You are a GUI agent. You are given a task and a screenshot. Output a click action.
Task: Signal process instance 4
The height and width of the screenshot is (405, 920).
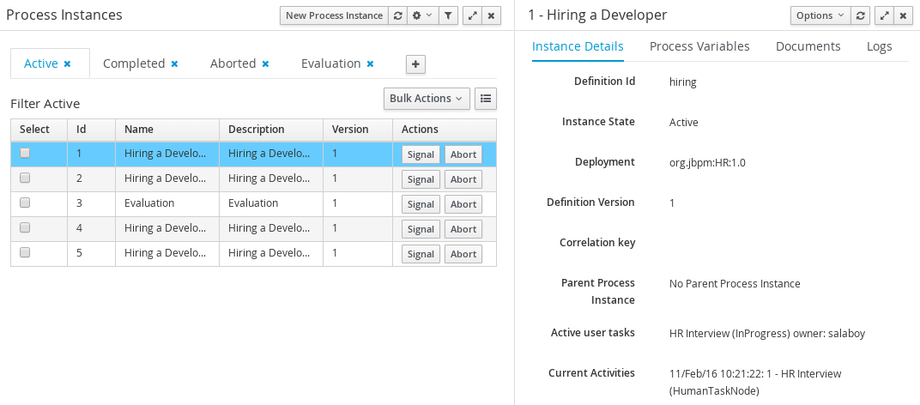click(x=421, y=229)
